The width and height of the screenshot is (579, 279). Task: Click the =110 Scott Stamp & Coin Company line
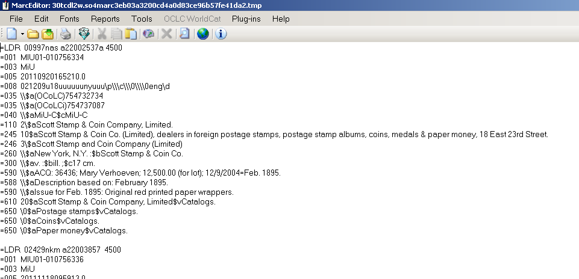click(x=86, y=124)
